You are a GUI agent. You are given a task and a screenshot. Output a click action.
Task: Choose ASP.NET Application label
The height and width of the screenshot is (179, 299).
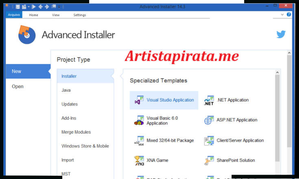(237, 120)
